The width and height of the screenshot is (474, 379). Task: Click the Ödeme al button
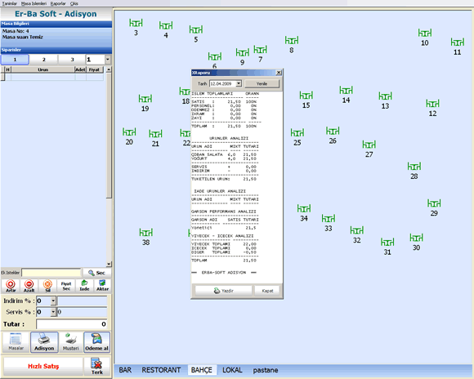tap(96, 342)
